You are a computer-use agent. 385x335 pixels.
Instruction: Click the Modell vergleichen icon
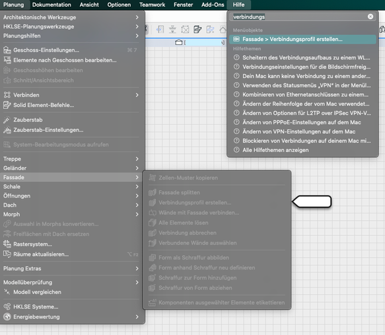click(x=7, y=292)
